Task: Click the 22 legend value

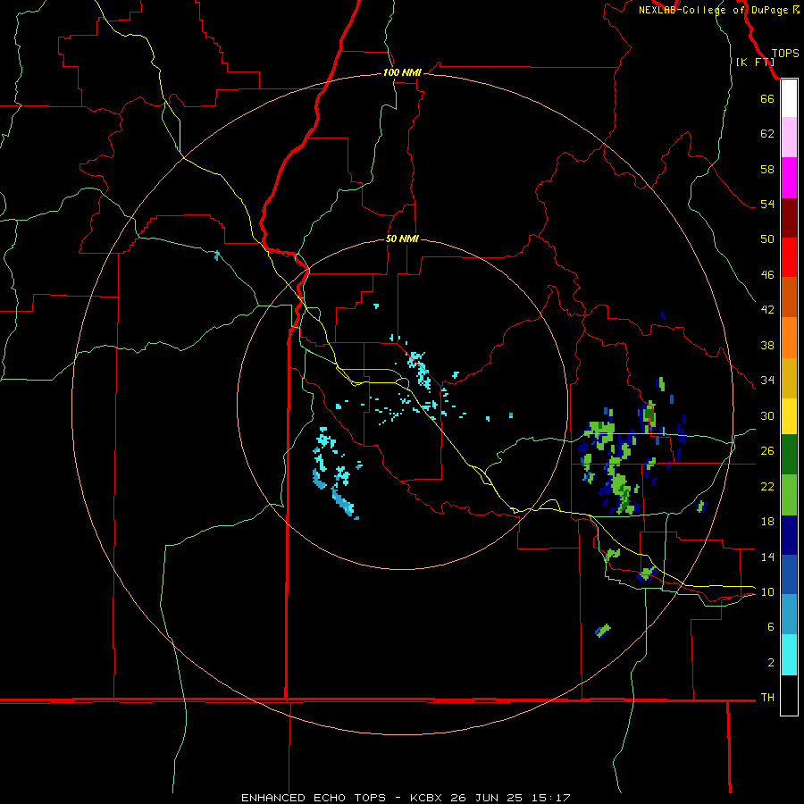Action: [x=767, y=486]
